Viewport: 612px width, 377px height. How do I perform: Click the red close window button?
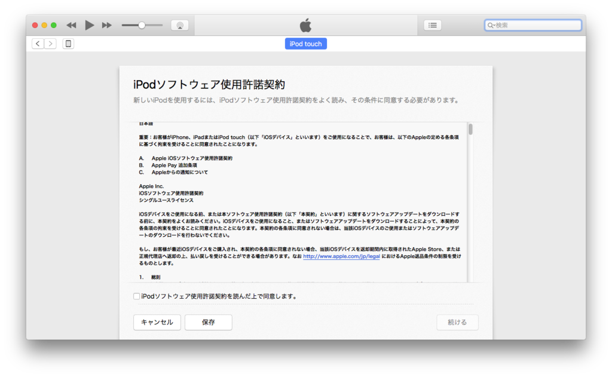click(x=35, y=25)
